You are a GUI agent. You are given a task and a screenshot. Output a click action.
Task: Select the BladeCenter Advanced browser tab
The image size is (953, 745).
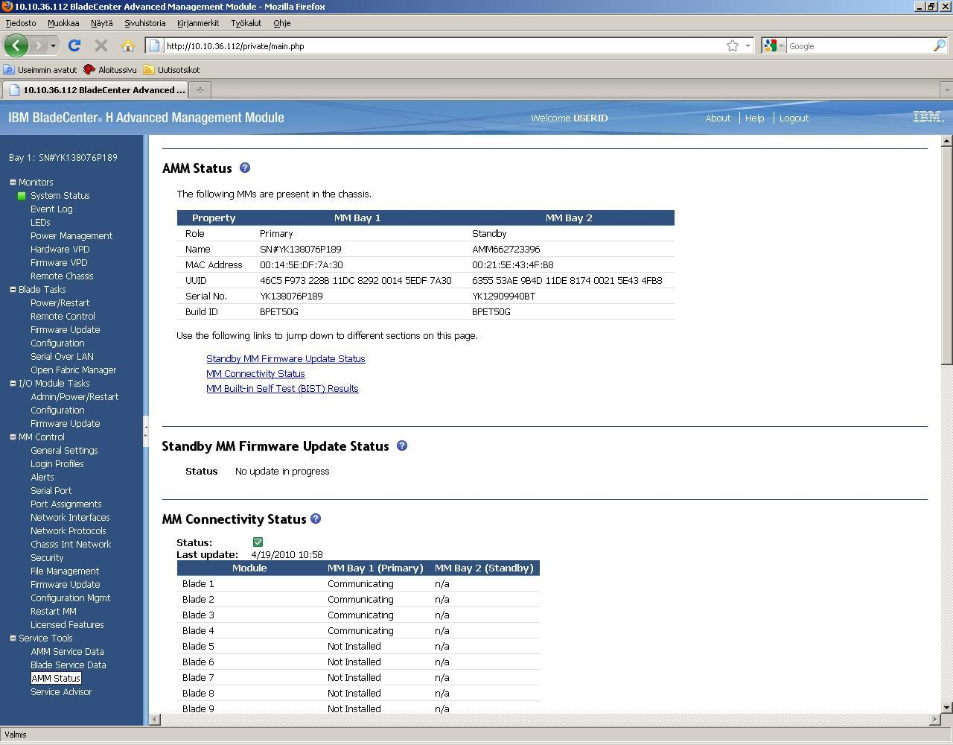[x=95, y=89]
